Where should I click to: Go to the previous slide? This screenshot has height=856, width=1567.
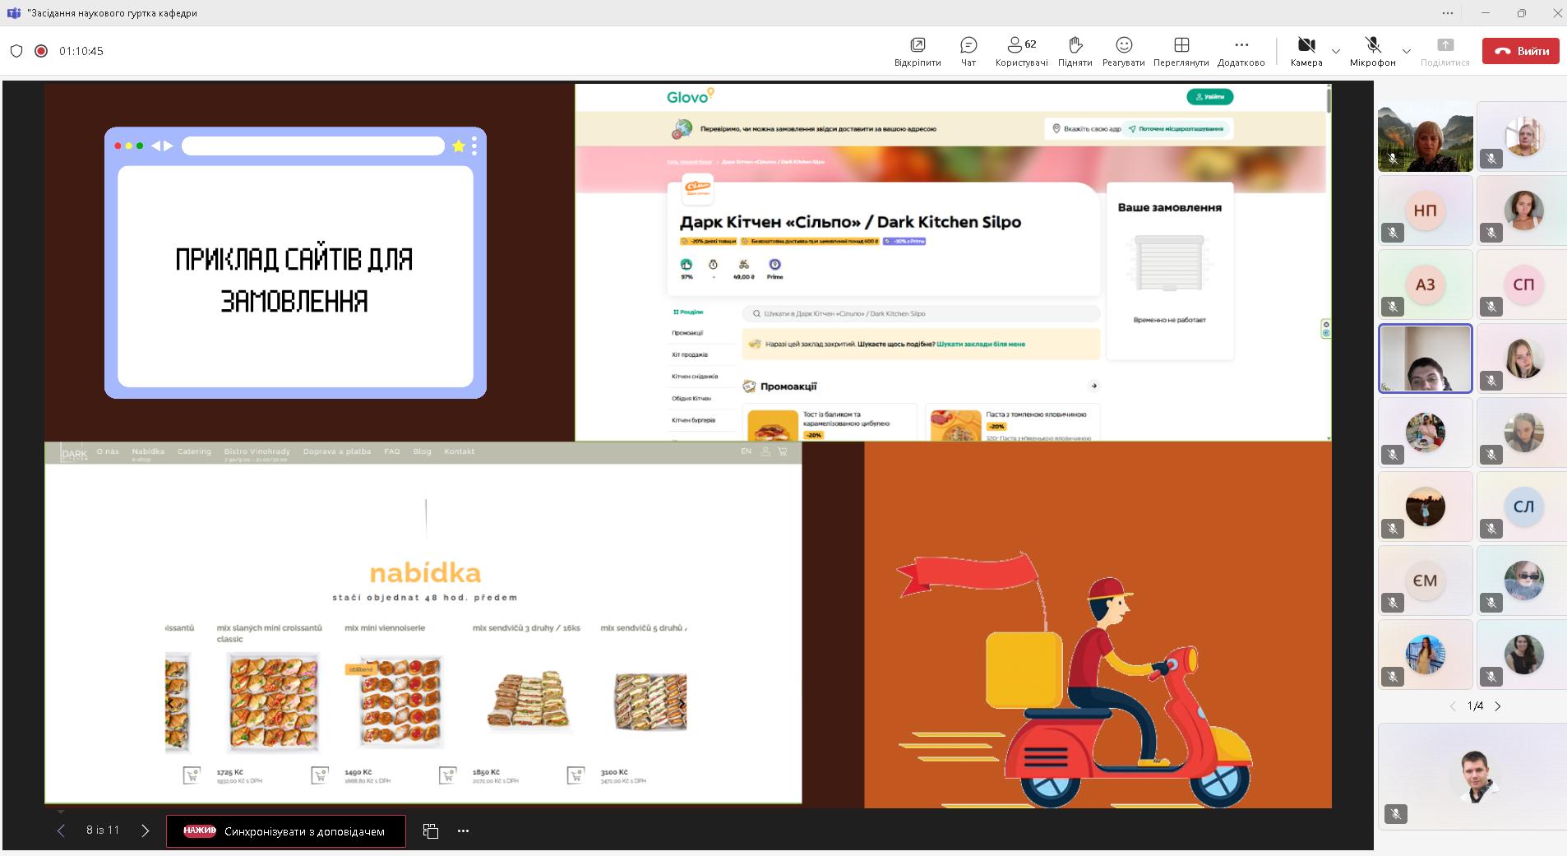click(61, 831)
